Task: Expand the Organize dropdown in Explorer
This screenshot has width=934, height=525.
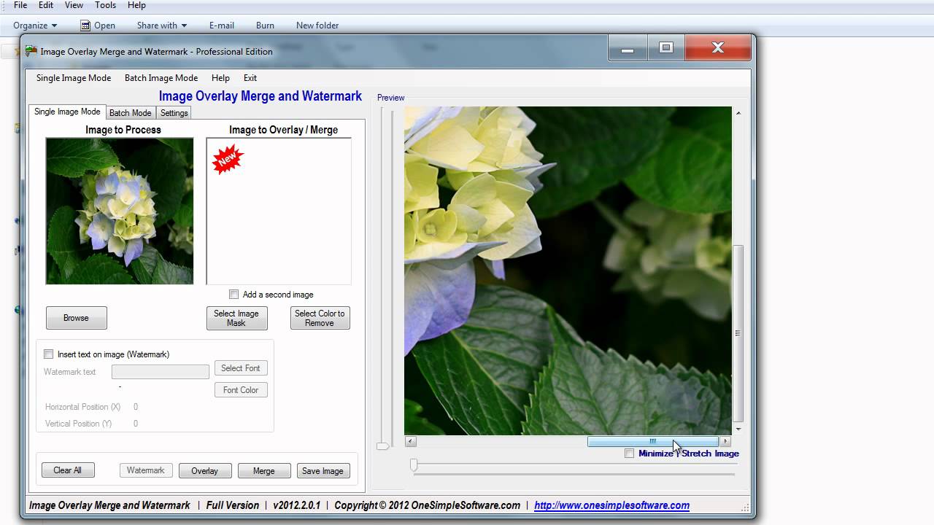Action: click(35, 26)
